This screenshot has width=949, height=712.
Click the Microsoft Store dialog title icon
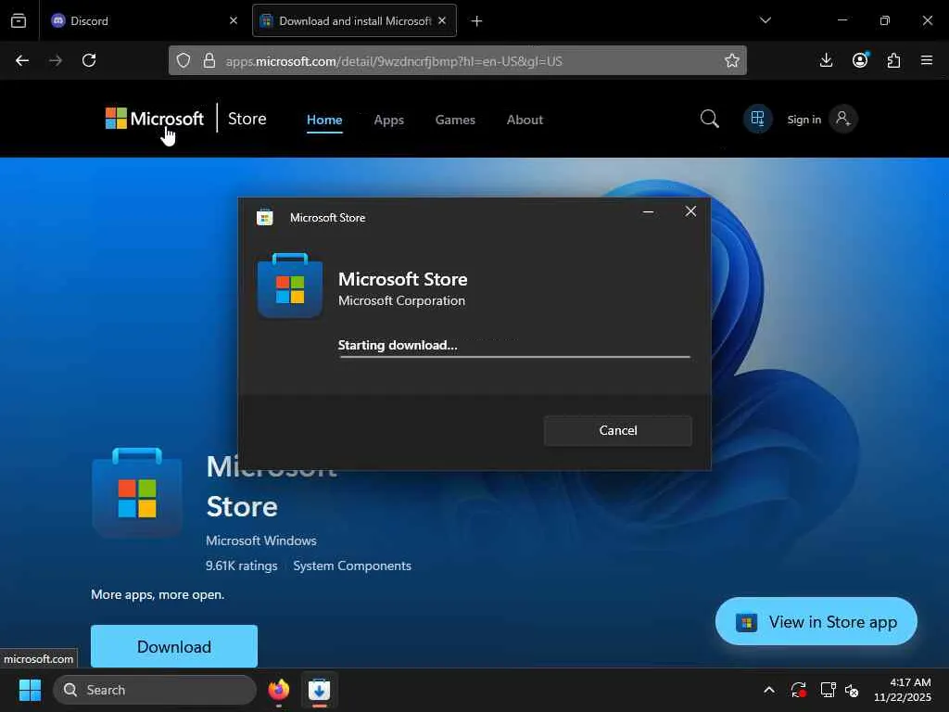point(264,217)
